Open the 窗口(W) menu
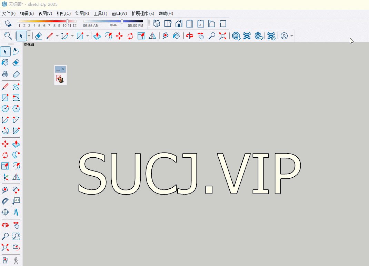 [119, 13]
